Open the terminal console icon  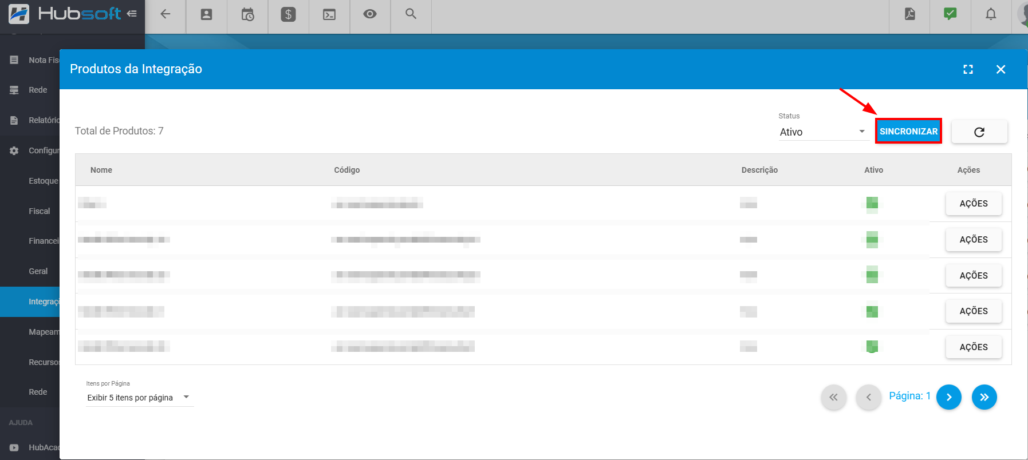[x=329, y=14]
